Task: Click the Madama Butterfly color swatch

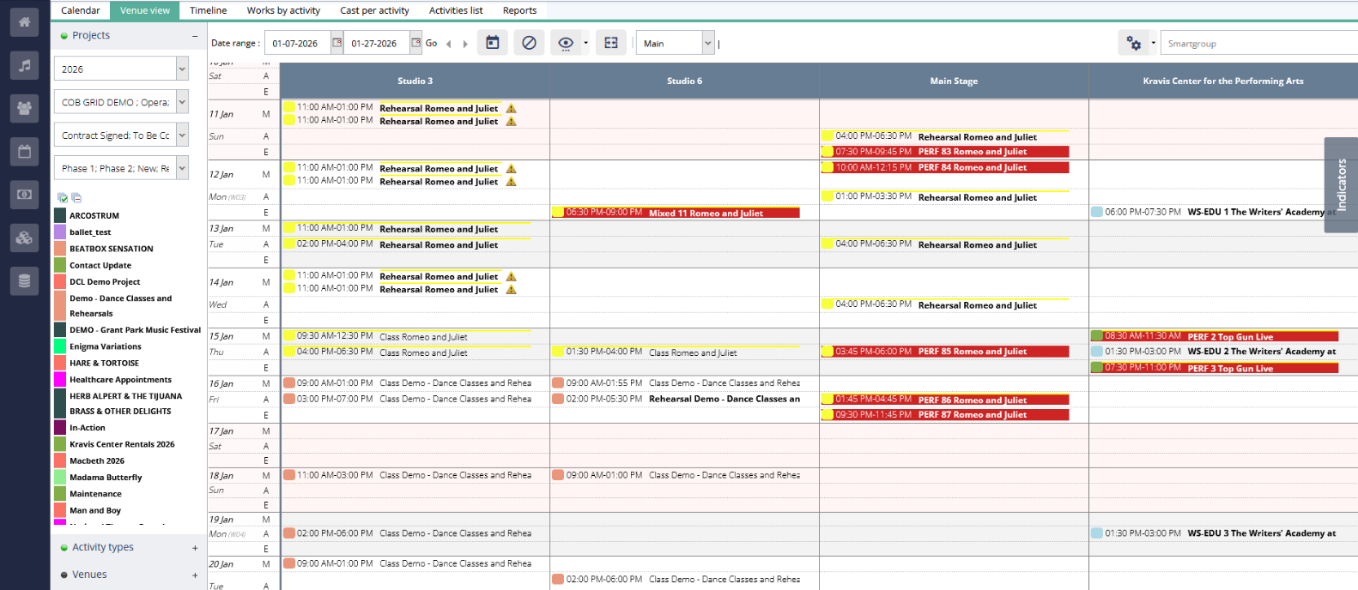Action: click(x=60, y=478)
